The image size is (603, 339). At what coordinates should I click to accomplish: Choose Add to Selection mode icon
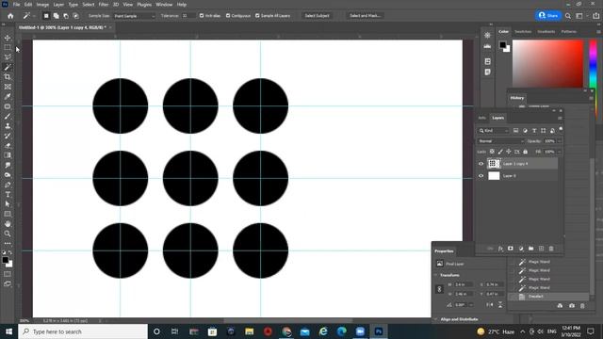coord(57,16)
